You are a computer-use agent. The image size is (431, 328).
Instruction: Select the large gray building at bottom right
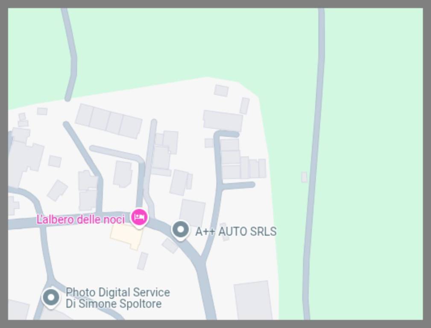point(253,301)
